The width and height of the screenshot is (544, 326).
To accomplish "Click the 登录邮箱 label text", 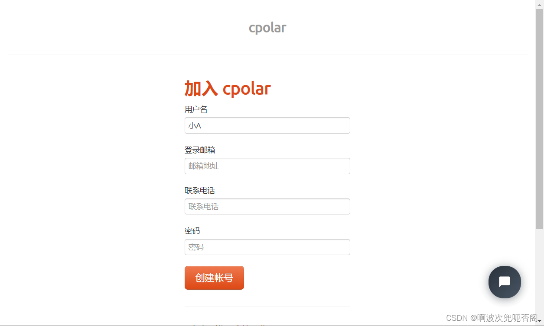I will [x=199, y=150].
